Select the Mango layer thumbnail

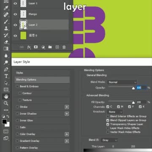(x=23, y=14)
